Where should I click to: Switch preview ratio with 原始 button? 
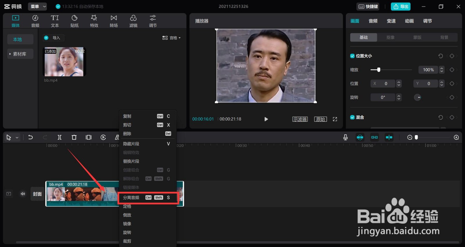tap(321, 119)
